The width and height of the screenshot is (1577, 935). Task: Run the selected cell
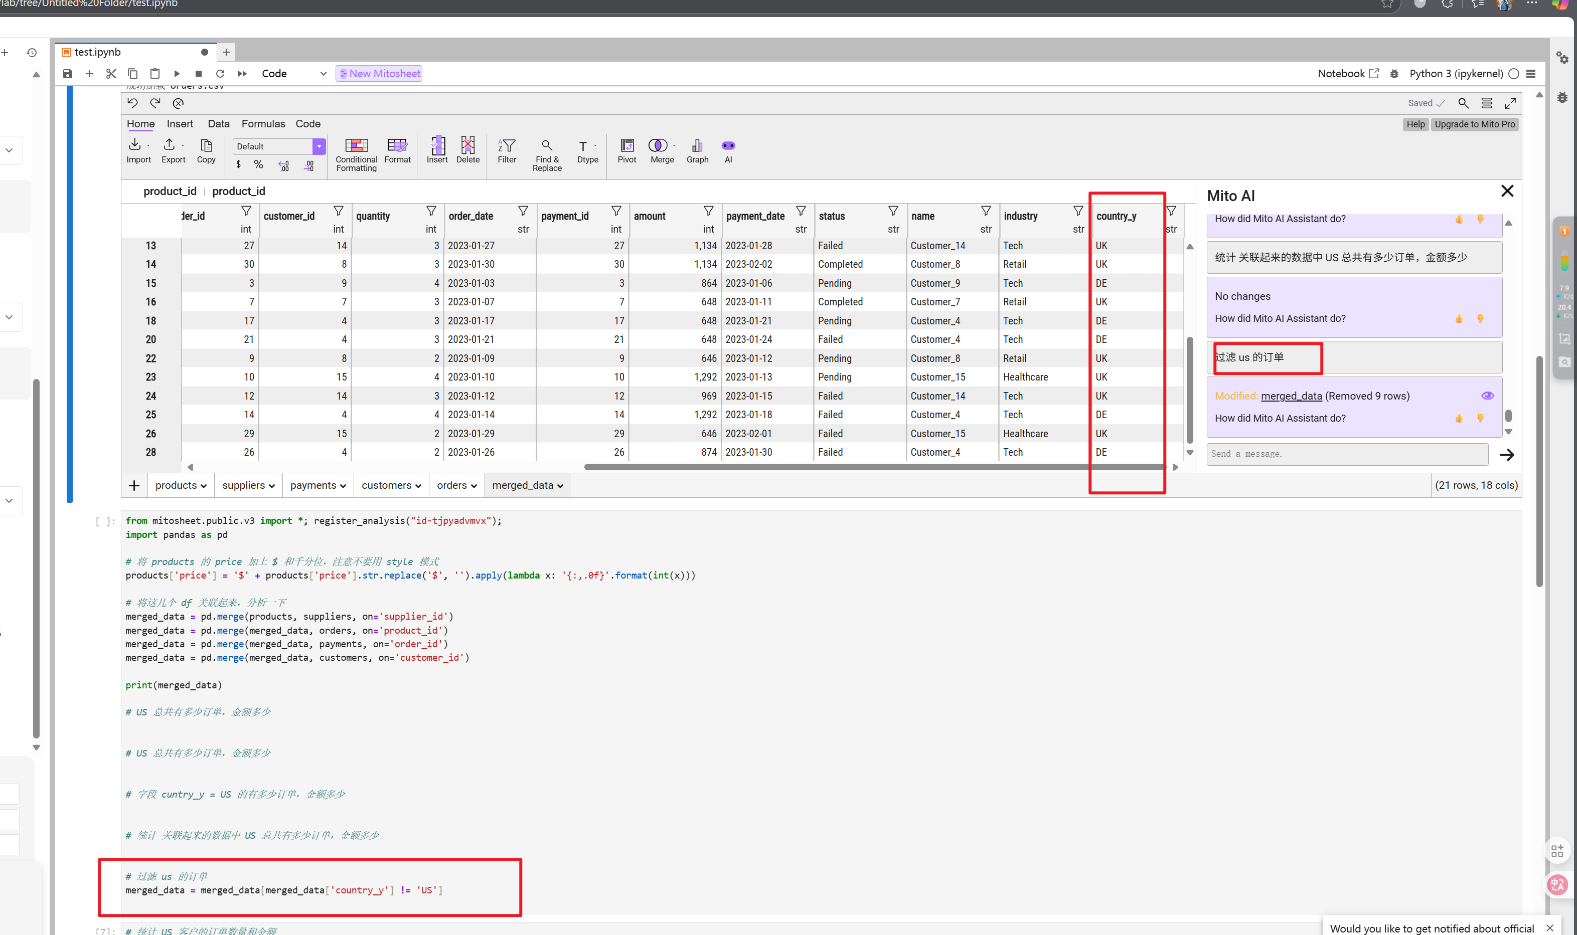177,74
